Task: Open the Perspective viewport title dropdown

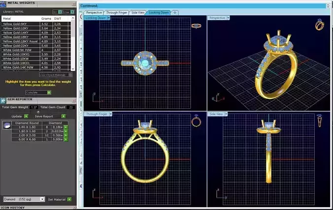Action: pyautogui.click(x=228, y=18)
